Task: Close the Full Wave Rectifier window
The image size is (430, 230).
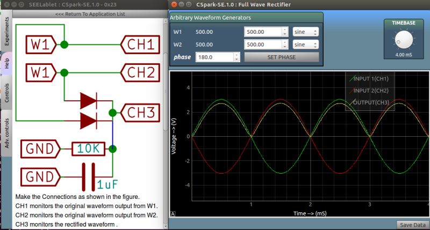Action: [x=174, y=4]
